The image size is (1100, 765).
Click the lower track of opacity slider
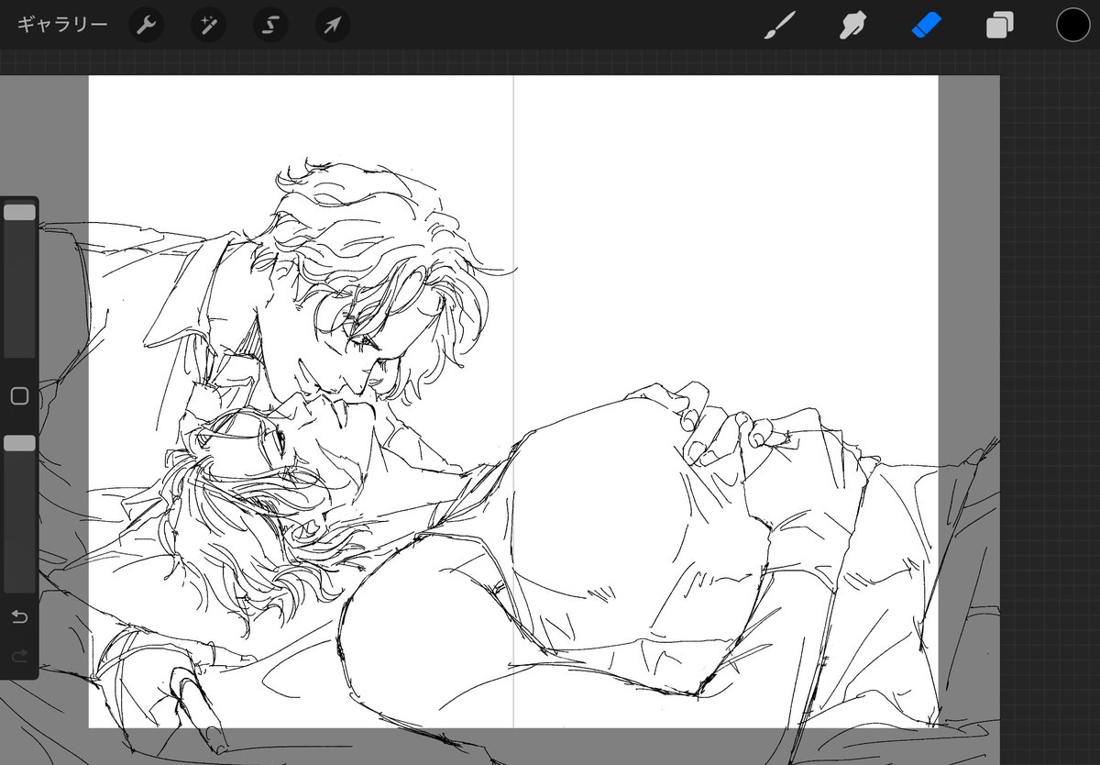click(19, 532)
